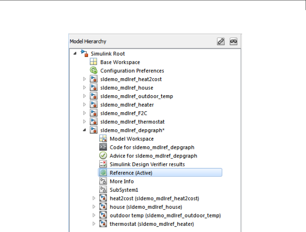Select thermostat (sldemo_mdlref_heater) label
Image resolution: width=306 pixels, height=232 pixels.
coord(152,224)
